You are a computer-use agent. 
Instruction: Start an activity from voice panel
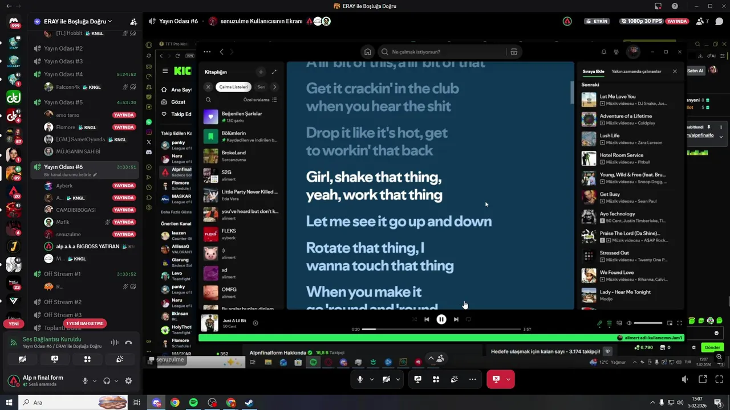(x=87, y=359)
